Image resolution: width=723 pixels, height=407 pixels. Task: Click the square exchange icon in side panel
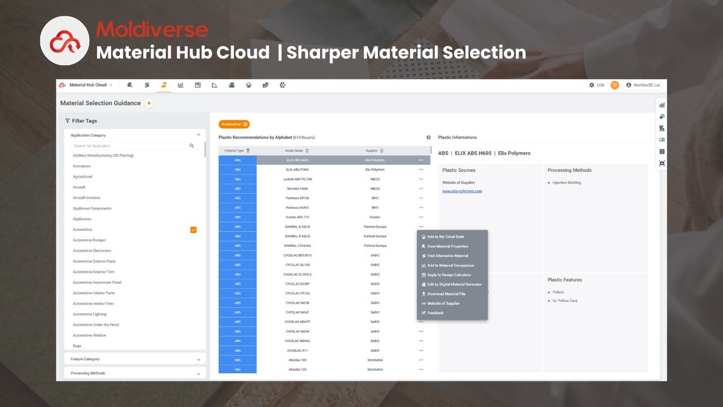tap(662, 151)
